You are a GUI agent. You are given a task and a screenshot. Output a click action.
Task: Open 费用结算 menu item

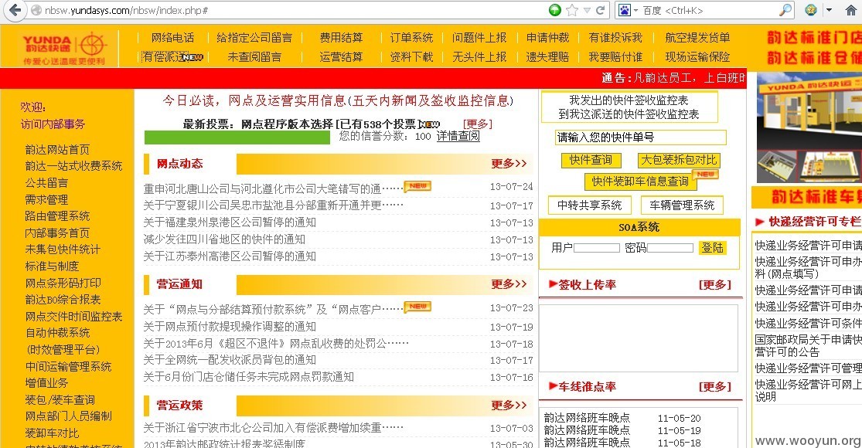(x=342, y=38)
